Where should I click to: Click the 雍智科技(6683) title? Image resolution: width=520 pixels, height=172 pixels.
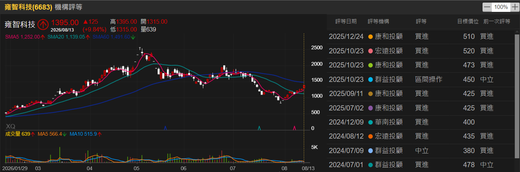(28, 7)
